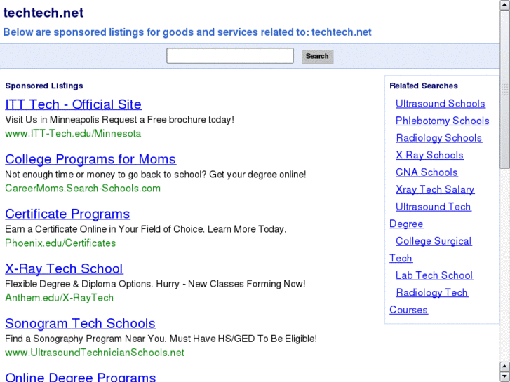Screen dimensions: 510x382
Task: Click the www.ITT-Tech.edu/Minnesota URL
Action: pos(73,133)
